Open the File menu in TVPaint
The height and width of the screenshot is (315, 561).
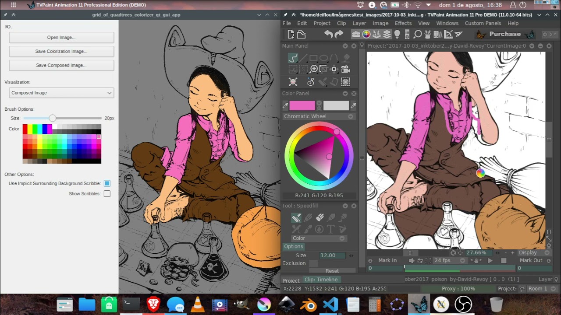[x=287, y=23]
